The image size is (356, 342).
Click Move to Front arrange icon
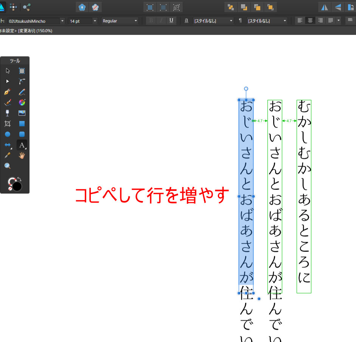(x=270, y=8)
